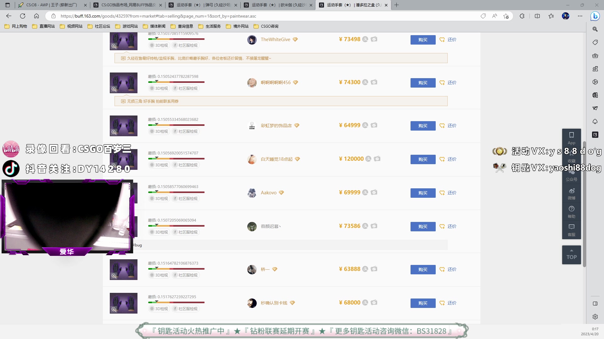Add this page to favorites
Screen dimensions: 604x339
(x=506, y=16)
